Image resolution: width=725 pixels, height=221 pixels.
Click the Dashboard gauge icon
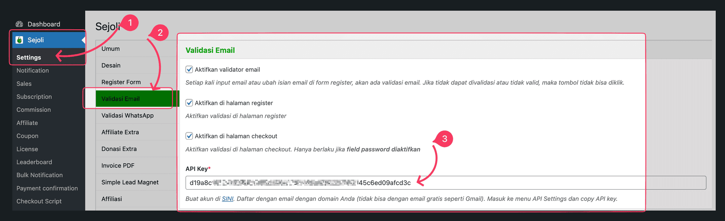(x=19, y=24)
